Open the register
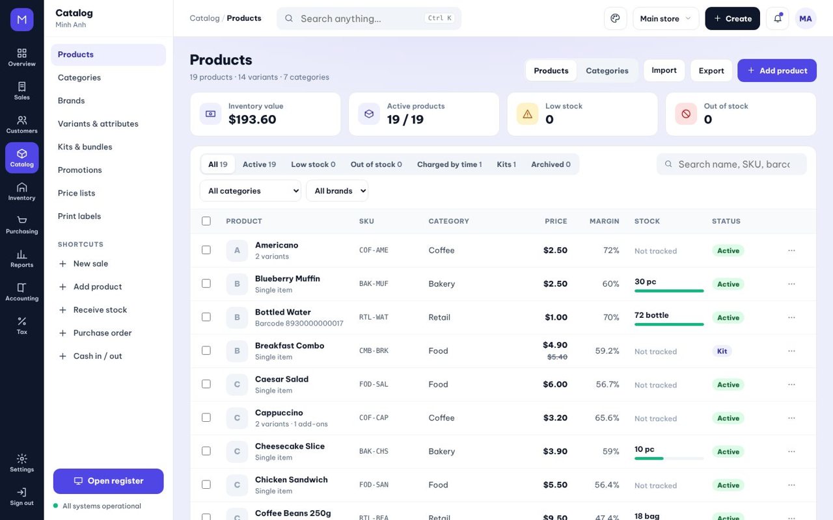Image resolution: width=833 pixels, height=520 pixels. pyautogui.click(x=108, y=481)
